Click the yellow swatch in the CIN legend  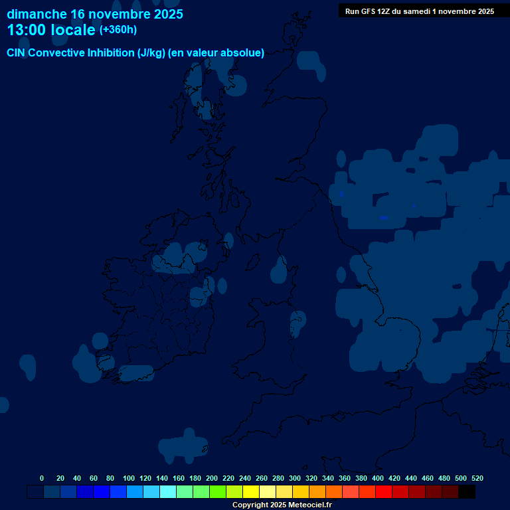click(x=251, y=492)
